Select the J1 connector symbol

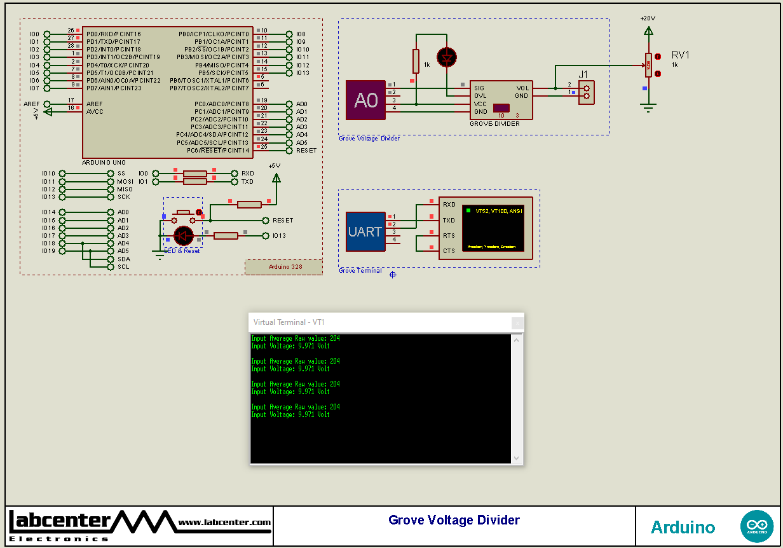(x=586, y=92)
